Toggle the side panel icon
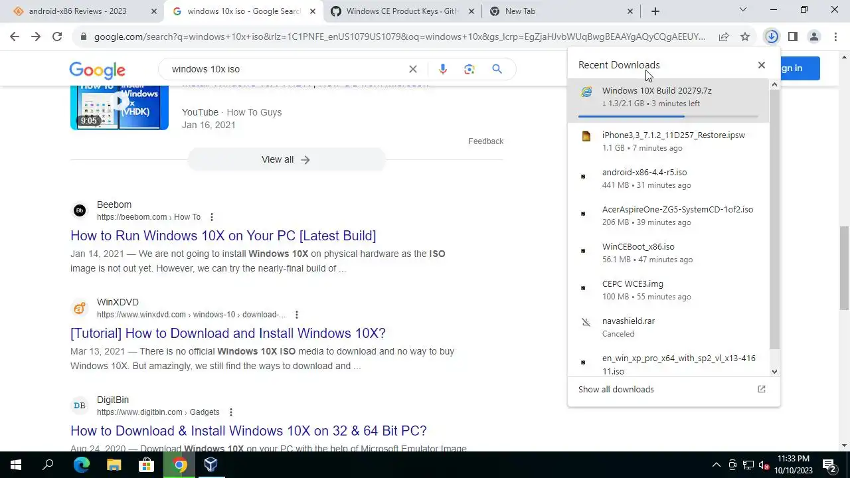Viewport: 850px width, 478px height. pyautogui.click(x=793, y=37)
